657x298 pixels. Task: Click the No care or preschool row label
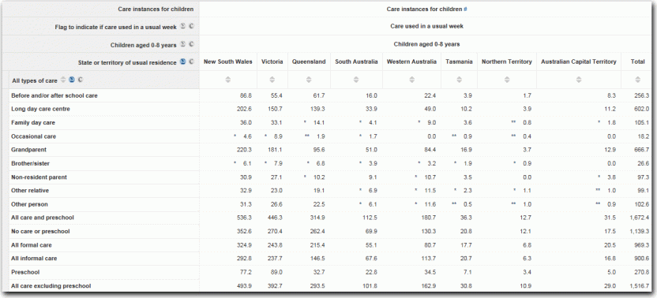(x=40, y=231)
